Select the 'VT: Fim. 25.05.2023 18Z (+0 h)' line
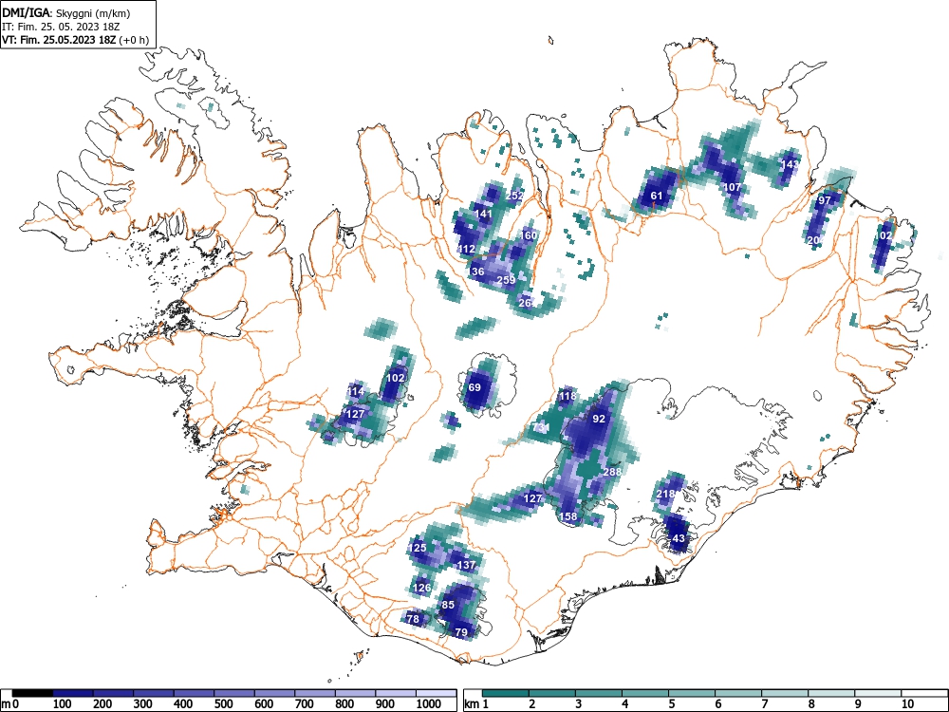 pyautogui.click(x=75, y=40)
